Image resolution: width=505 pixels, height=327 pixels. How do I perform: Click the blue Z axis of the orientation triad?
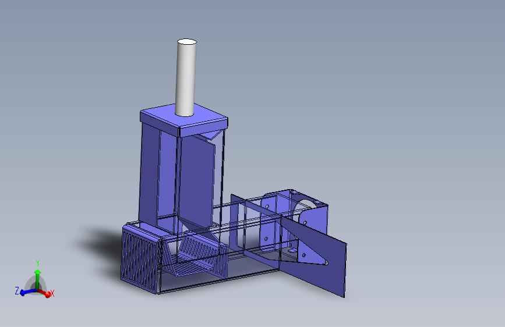tap(27, 292)
